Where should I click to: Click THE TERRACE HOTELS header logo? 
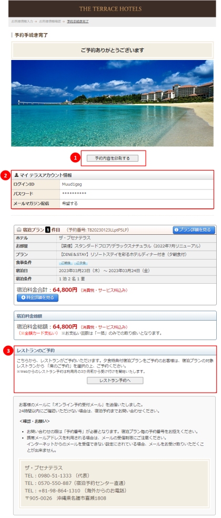tap(110, 9)
